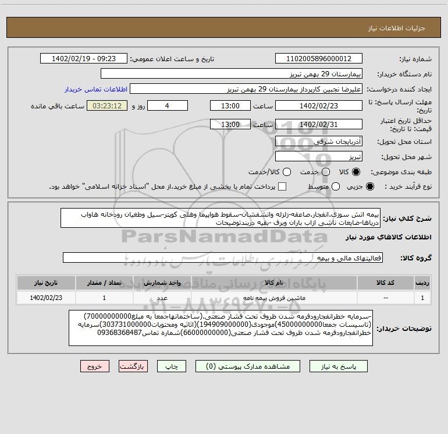The image size is (448, 434).
Task: Click the تاریخ نیاز column header
Action: (x=46, y=283)
